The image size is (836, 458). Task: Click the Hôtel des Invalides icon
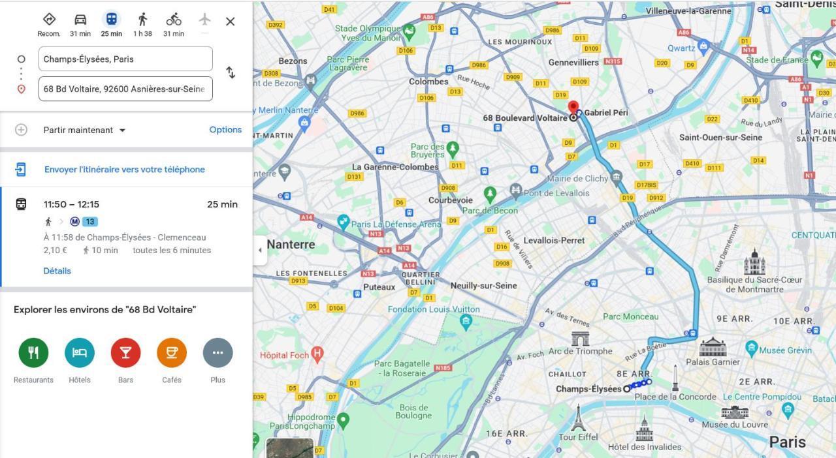(x=645, y=427)
